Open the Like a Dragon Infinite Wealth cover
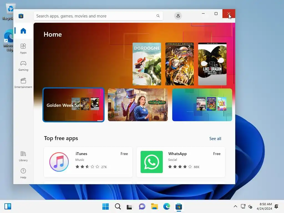 [x=212, y=64]
